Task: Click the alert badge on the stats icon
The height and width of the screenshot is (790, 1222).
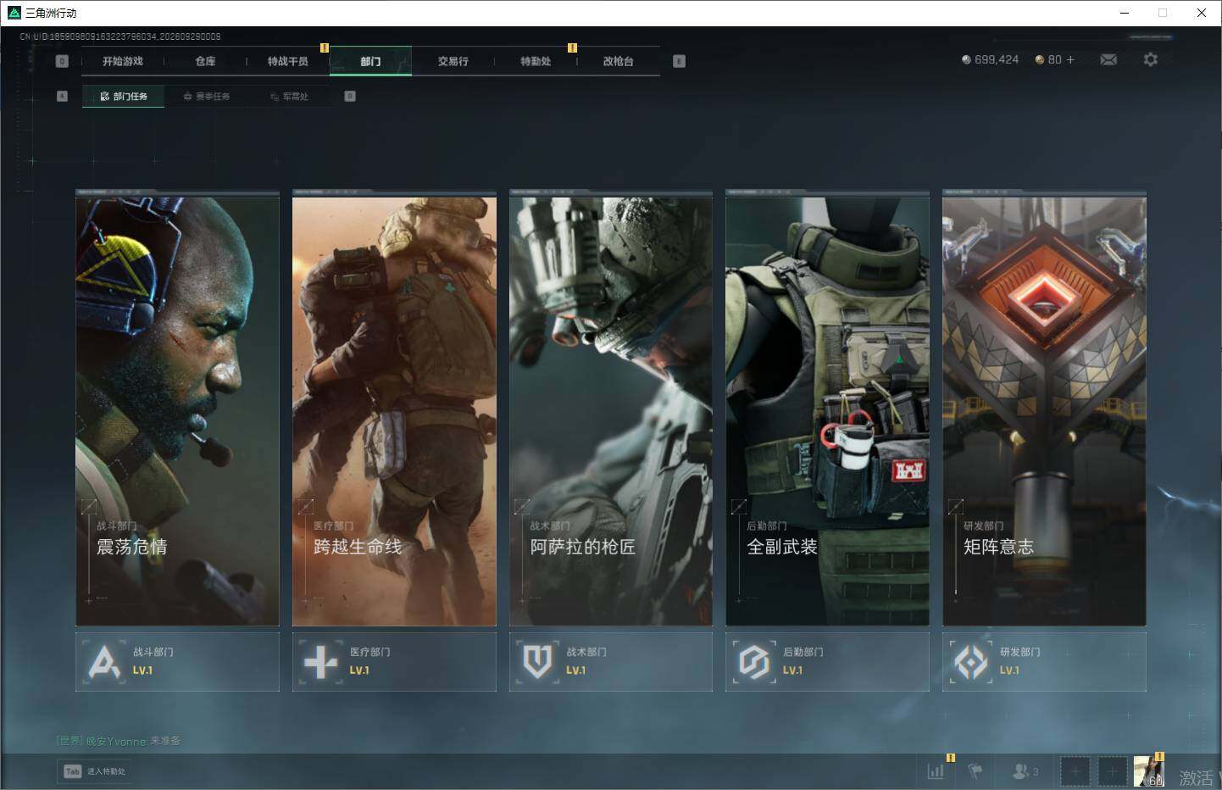Action: [951, 758]
